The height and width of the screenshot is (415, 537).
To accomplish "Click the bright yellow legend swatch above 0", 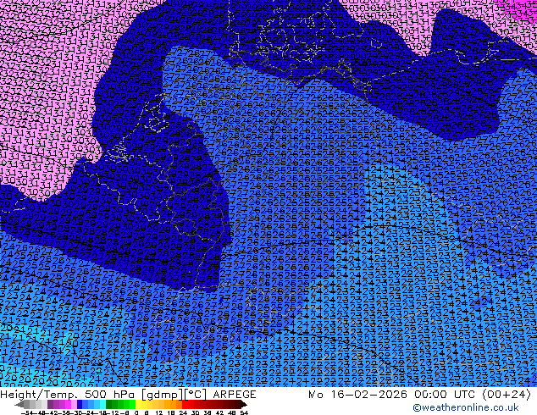I will pos(138,404).
